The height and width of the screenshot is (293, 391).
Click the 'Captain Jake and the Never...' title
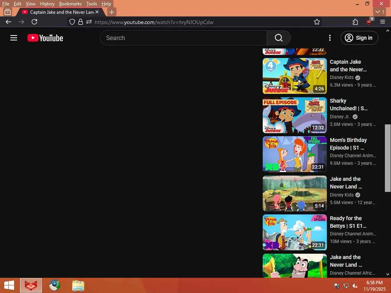[x=348, y=66]
